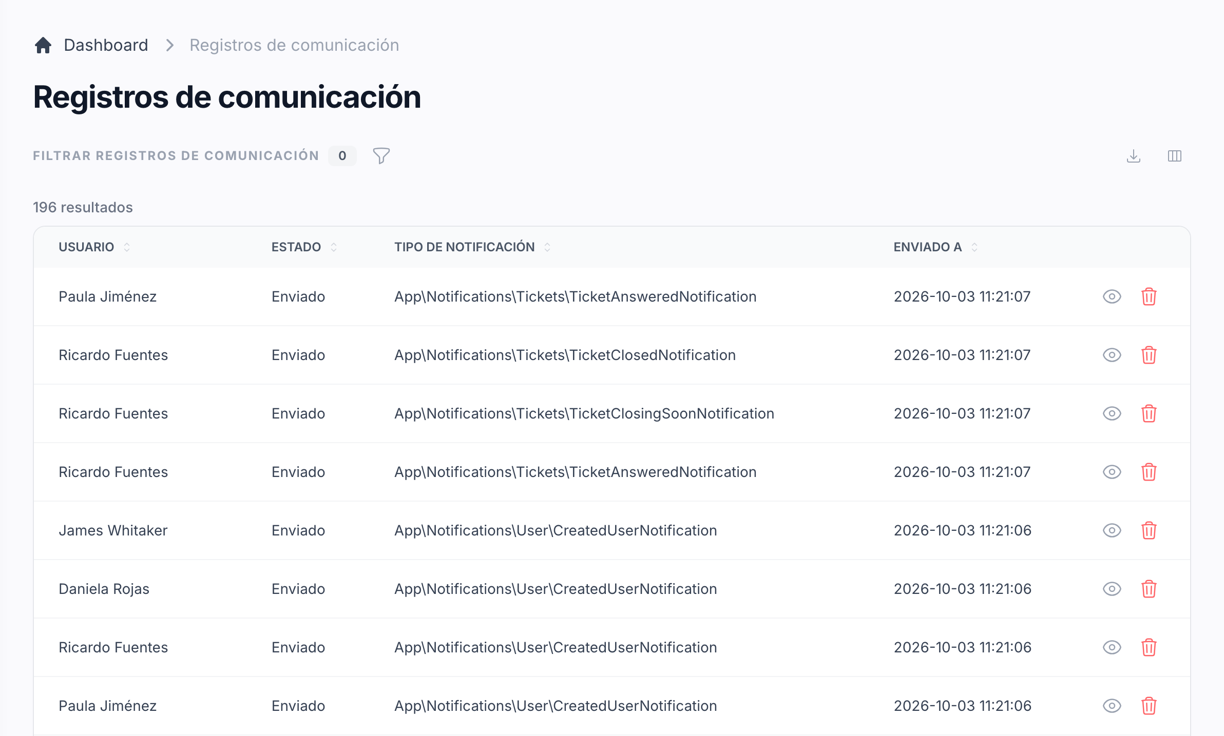The width and height of the screenshot is (1224, 736).
Task: Click the TicketClosingSoonNotification type text
Action: click(x=584, y=413)
